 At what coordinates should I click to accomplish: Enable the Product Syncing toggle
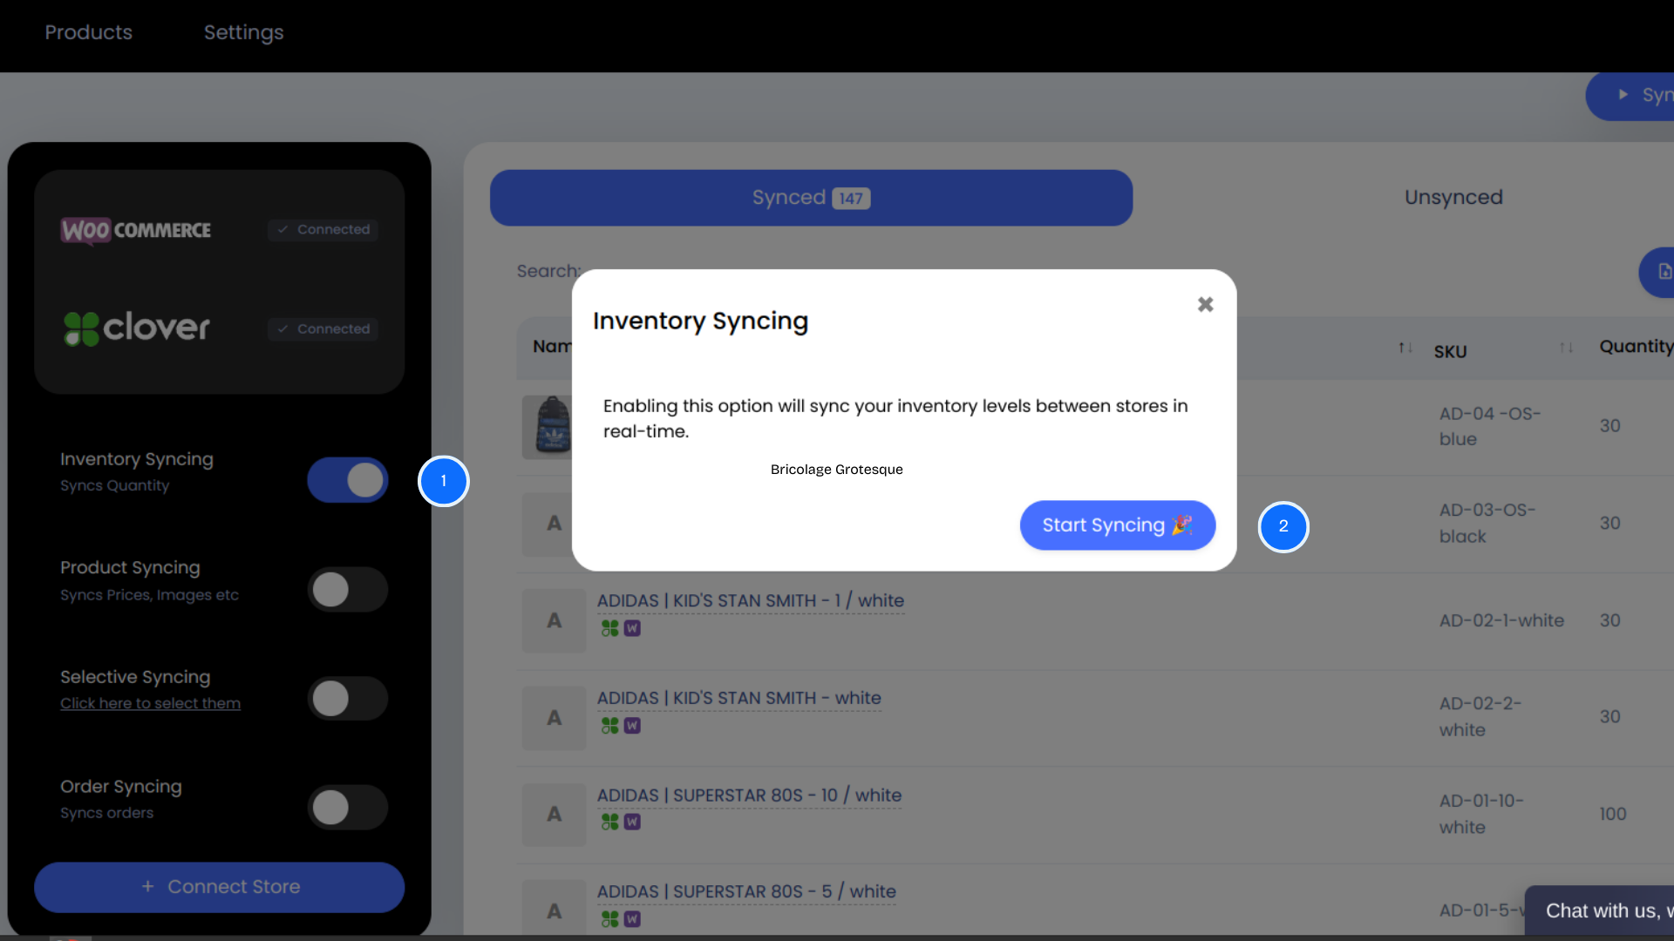tap(347, 589)
